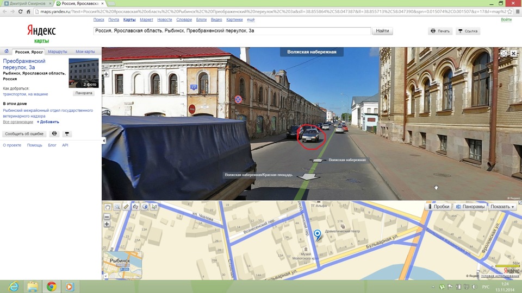Click the blue location pin on the map
Viewport: 522px width, 293px height.
coord(317,235)
